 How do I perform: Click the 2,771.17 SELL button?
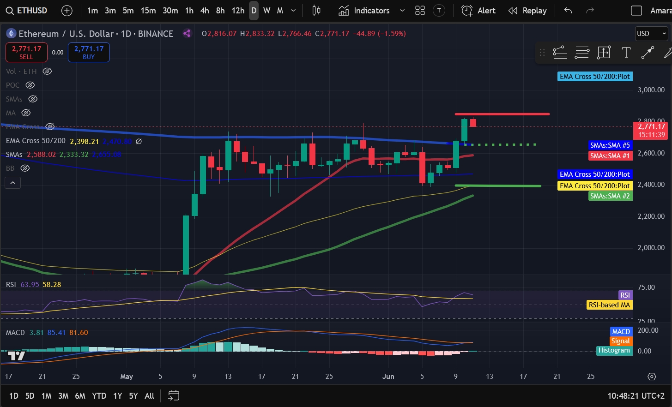26,52
